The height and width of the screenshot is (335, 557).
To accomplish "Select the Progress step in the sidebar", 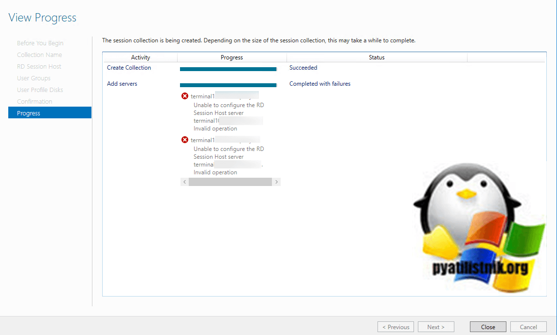I will (x=50, y=113).
